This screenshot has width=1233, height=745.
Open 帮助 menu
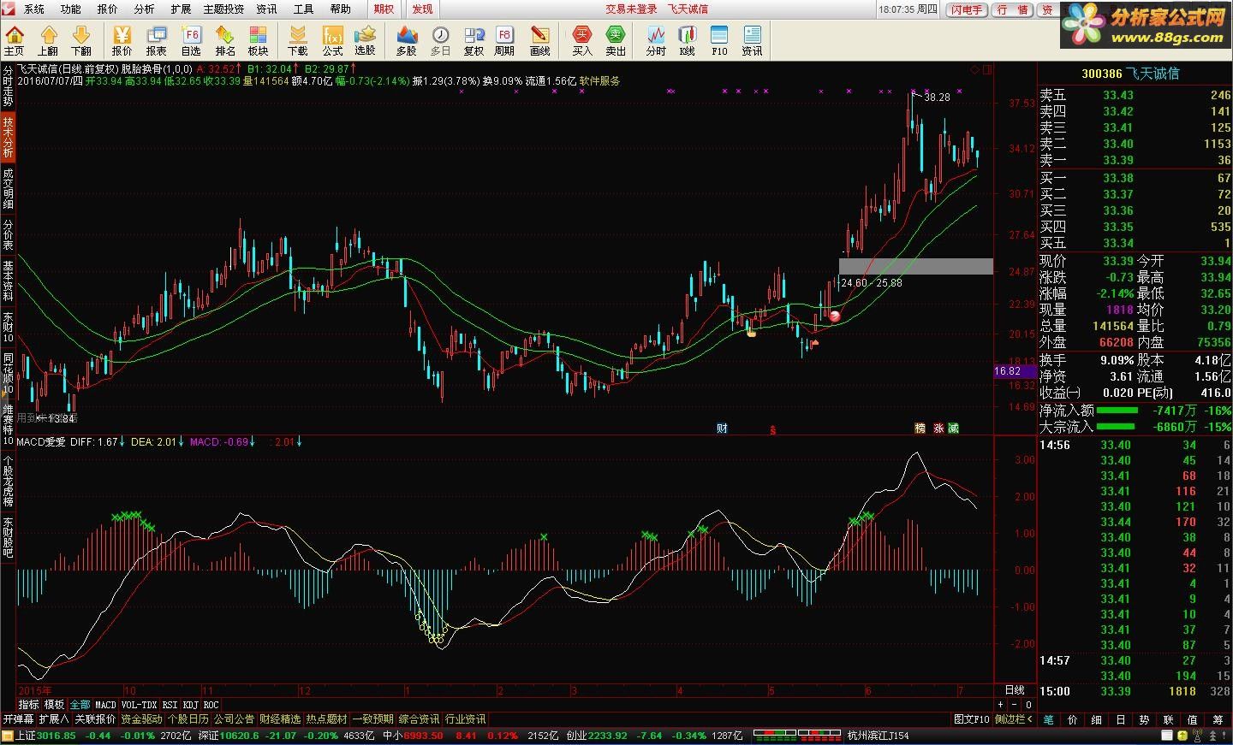click(341, 9)
